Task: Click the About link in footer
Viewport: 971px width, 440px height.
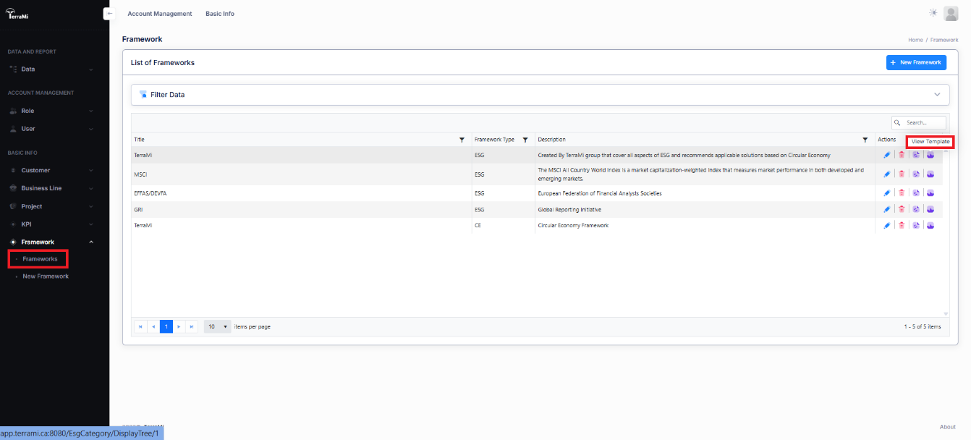Action: 947,427
